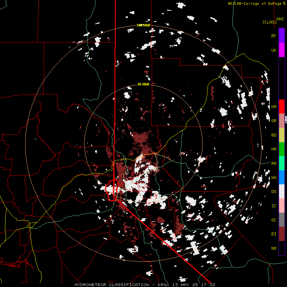The image size is (287, 287).
Task: Click the ND black legend swatch
Action: click(x=282, y=248)
